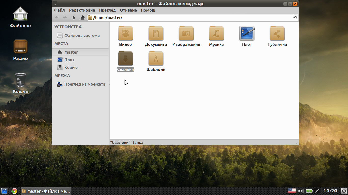Open the Кошче desktop trash icon
This screenshot has height=195, width=348.
tap(20, 83)
